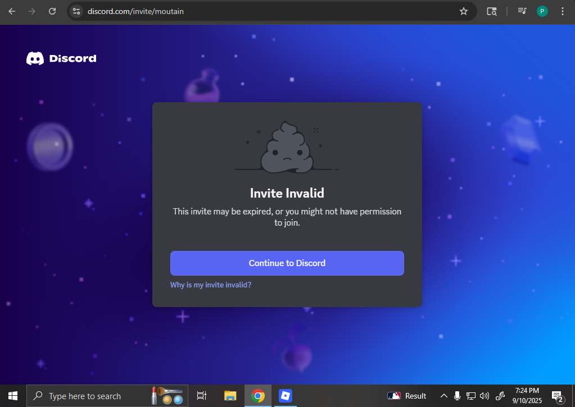The height and width of the screenshot is (407, 575).
Task: Click the taskbar search box
Action: click(107, 396)
